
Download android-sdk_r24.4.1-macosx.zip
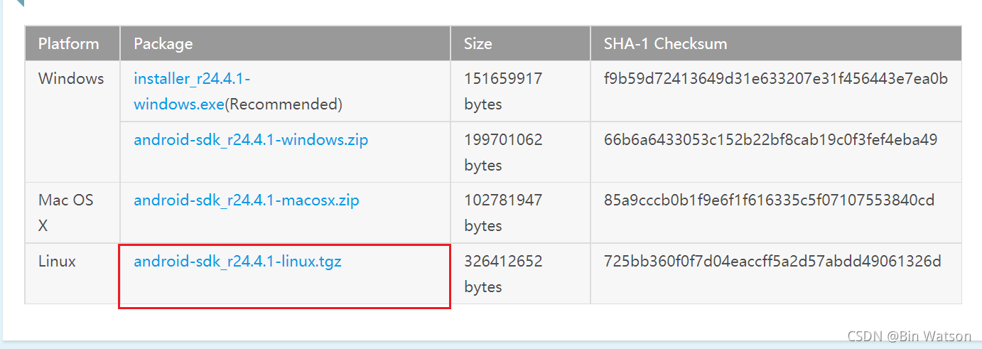(x=247, y=200)
